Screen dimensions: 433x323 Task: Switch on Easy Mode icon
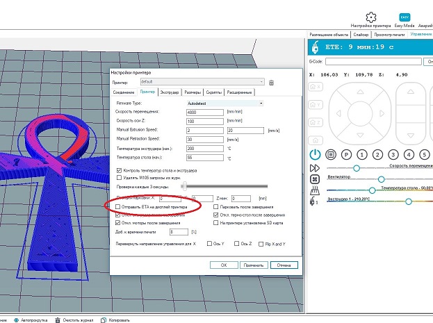click(x=405, y=17)
